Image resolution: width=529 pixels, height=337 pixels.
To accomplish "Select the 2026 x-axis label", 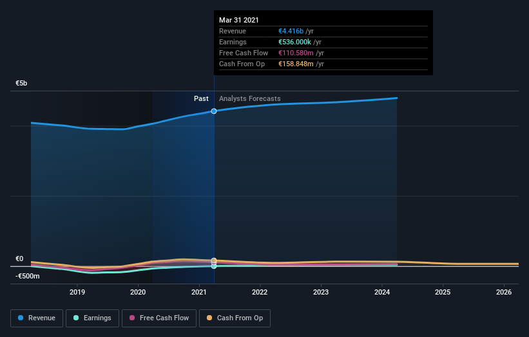I will (x=504, y=292).
